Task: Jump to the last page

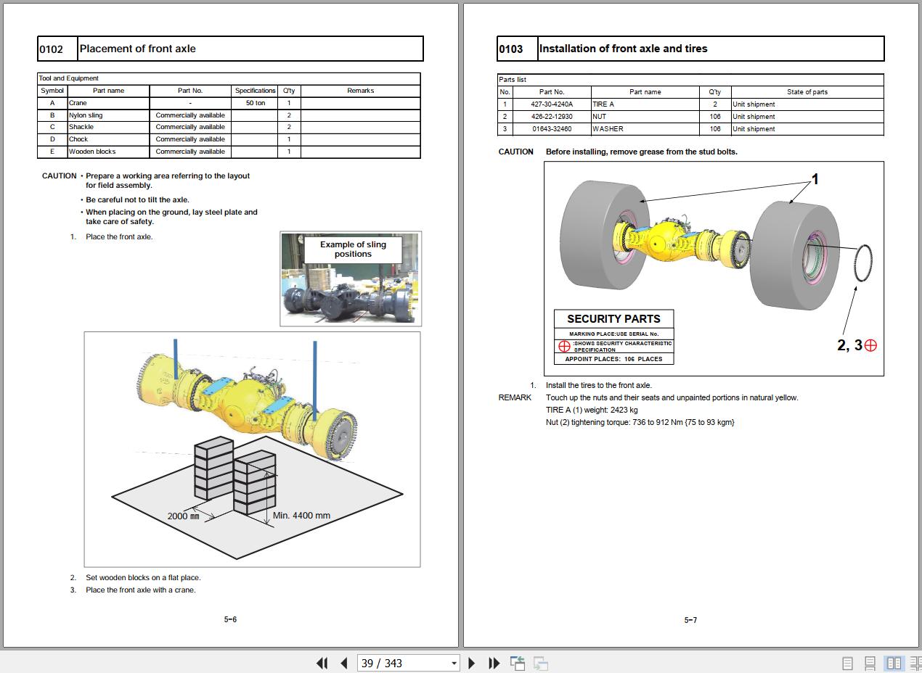Action: 494,663
